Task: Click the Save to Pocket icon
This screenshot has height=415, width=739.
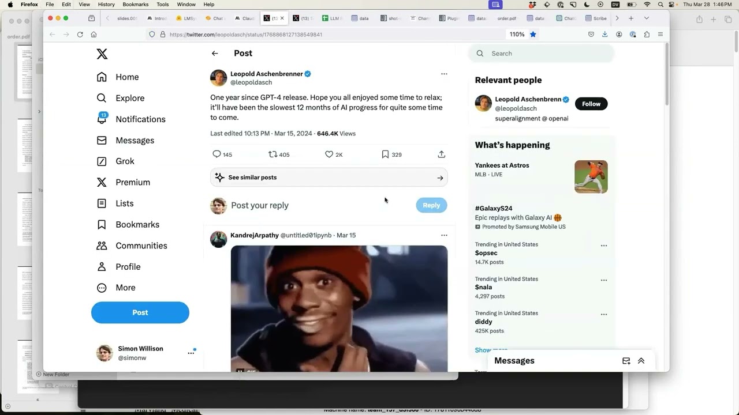Action: pos(591,34)
